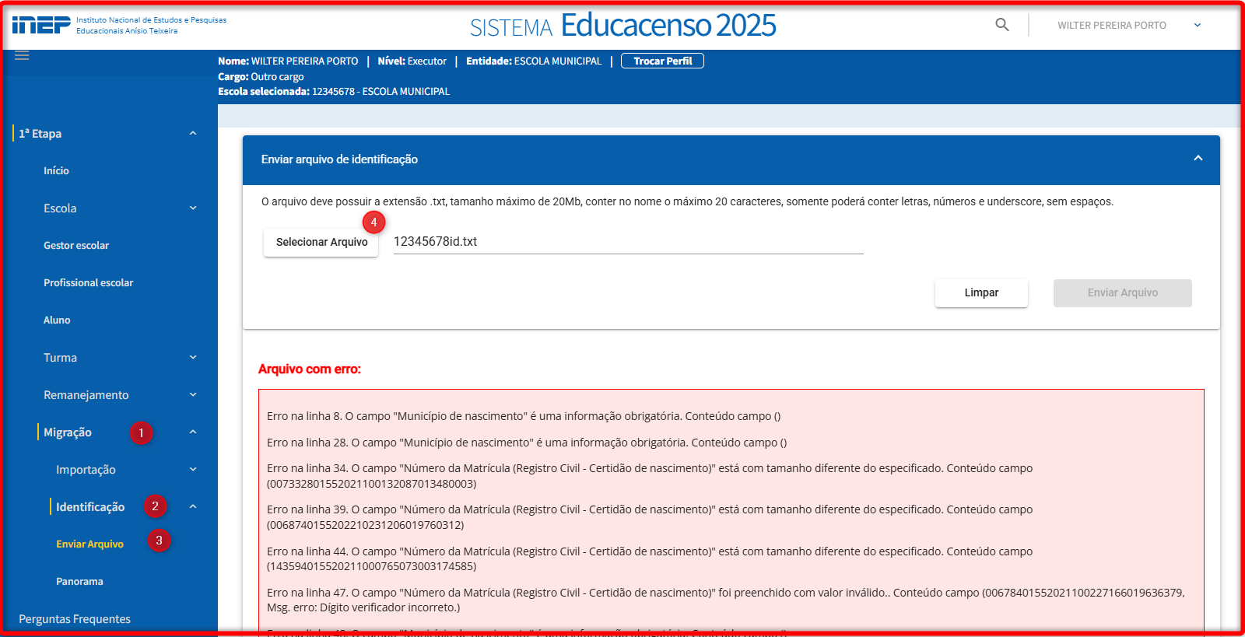
Task: Click the "Erro na linha 44" error message
Action: coord(650,558)
